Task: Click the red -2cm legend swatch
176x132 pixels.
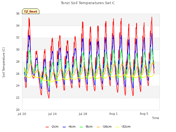Action: (x=47, y=127)
